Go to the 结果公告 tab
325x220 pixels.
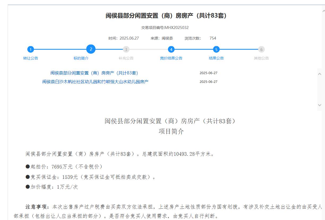point(216,58)
